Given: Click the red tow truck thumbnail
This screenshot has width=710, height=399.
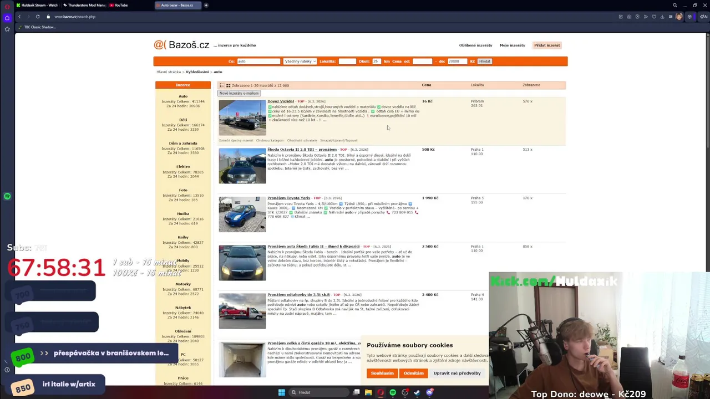Looking at the screenshot, I should tap(242, 311).
